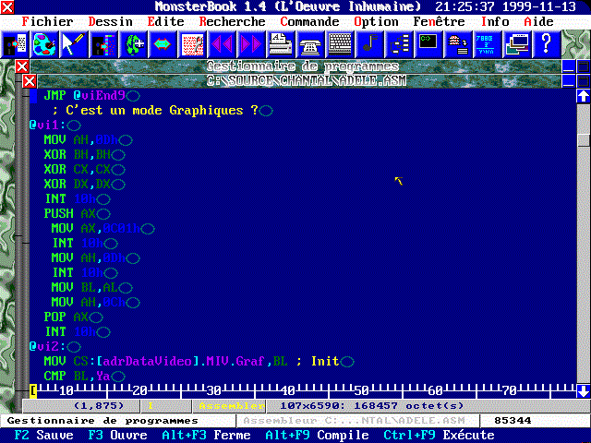Click the cascading windows icon
Viewport: 591px width, 443px height.
pos(517,44)
